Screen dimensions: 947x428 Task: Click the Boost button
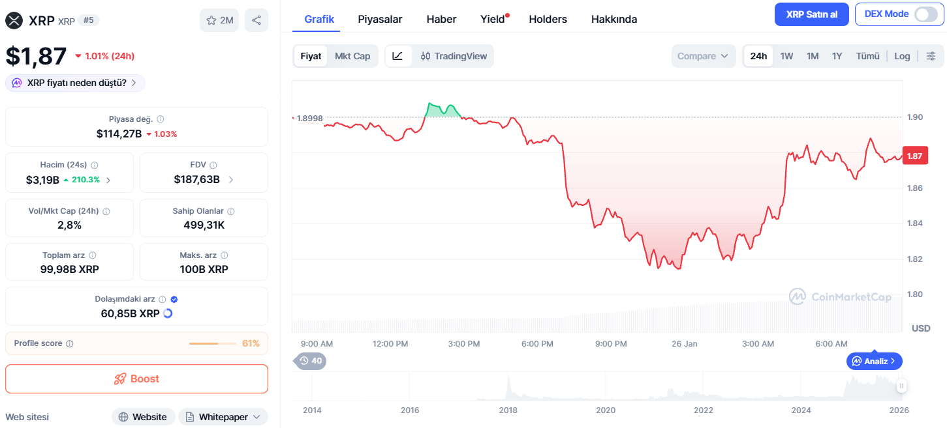136,378
